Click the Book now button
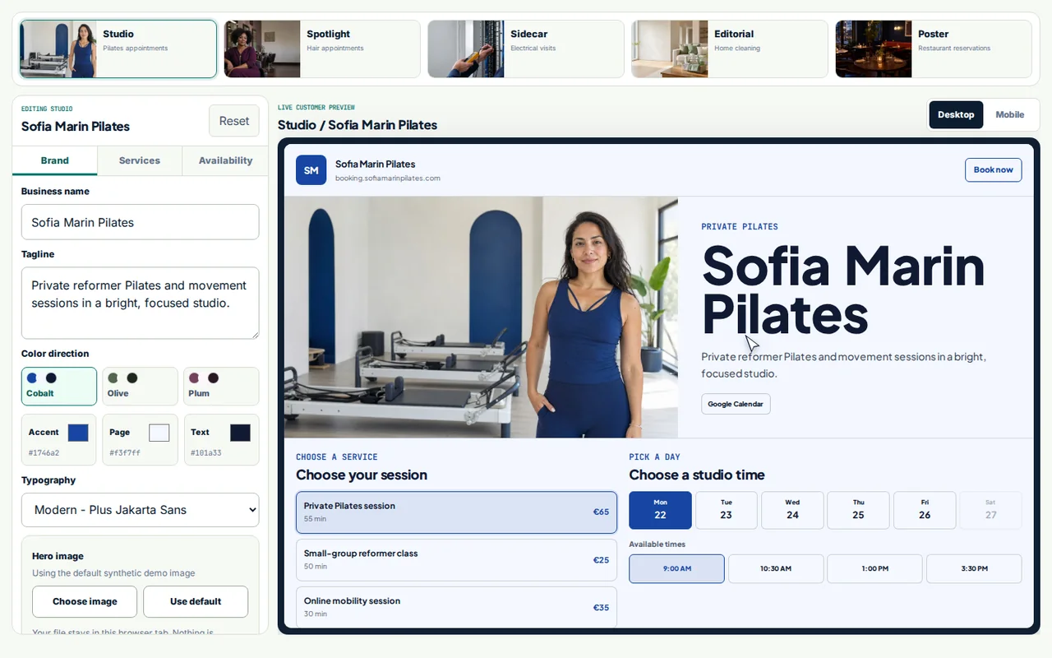 point(993,169)
